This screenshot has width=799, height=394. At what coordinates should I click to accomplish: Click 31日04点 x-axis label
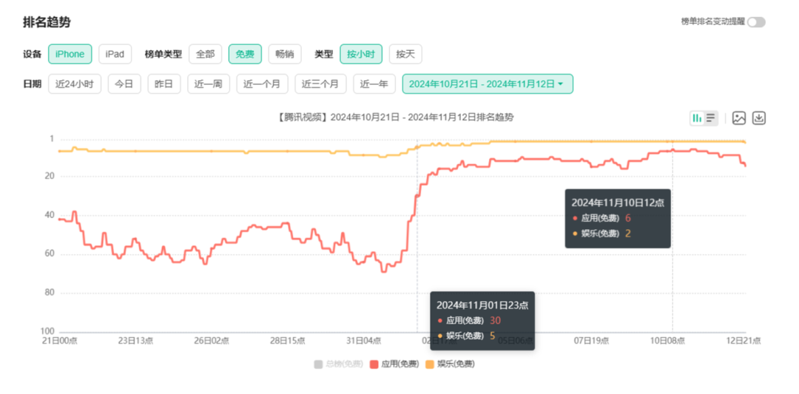click(364, 341)
